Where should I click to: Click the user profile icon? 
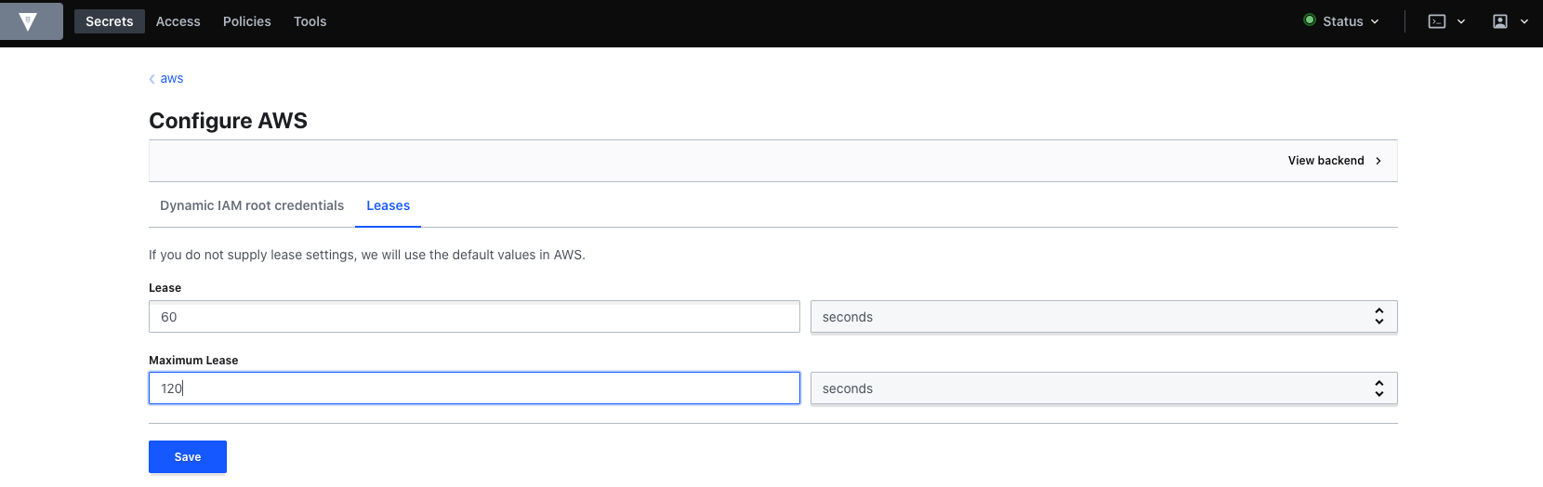(1500, 21)
